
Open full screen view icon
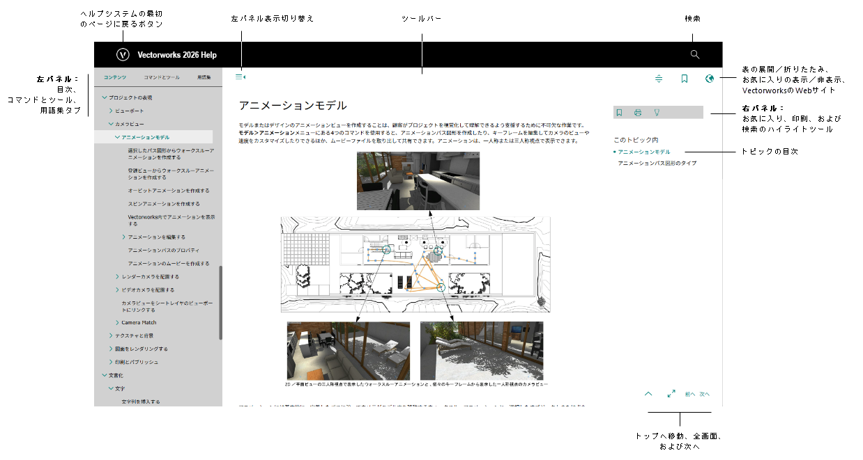pyautogui.click(x=671, y=393)
